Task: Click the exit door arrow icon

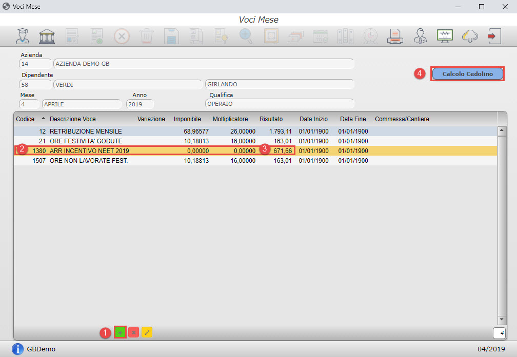Action: click(494, 36)
